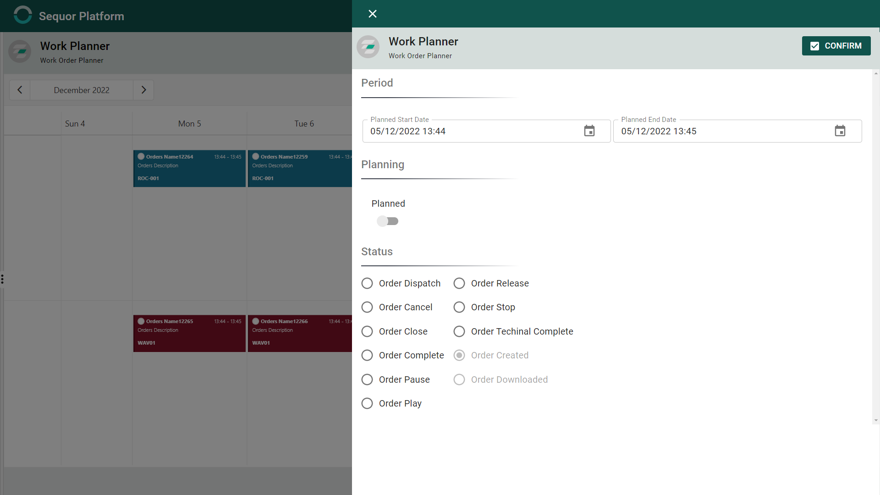The width and height of the screenshot is (880, 495).
Task: Select the Order Pause status
Action: coord(367,379)
